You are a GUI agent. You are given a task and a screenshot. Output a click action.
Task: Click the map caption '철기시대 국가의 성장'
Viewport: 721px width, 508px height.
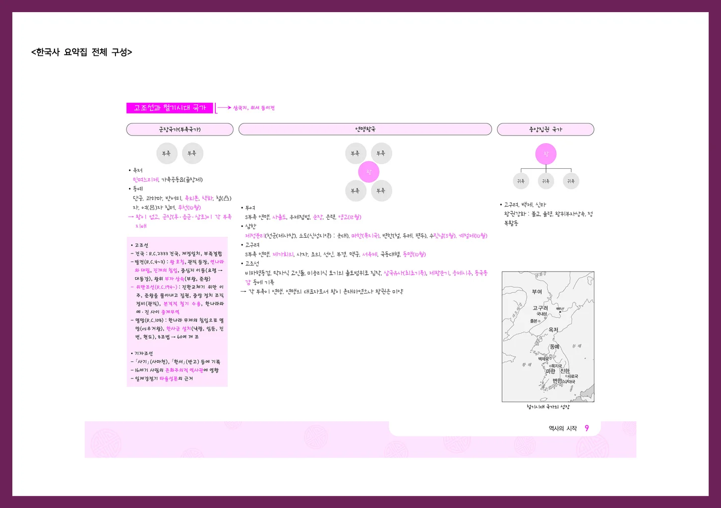(x=548, y=407)
